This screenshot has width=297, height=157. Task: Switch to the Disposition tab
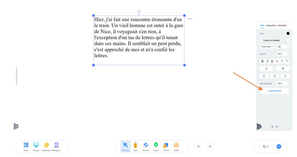(271, 25)
